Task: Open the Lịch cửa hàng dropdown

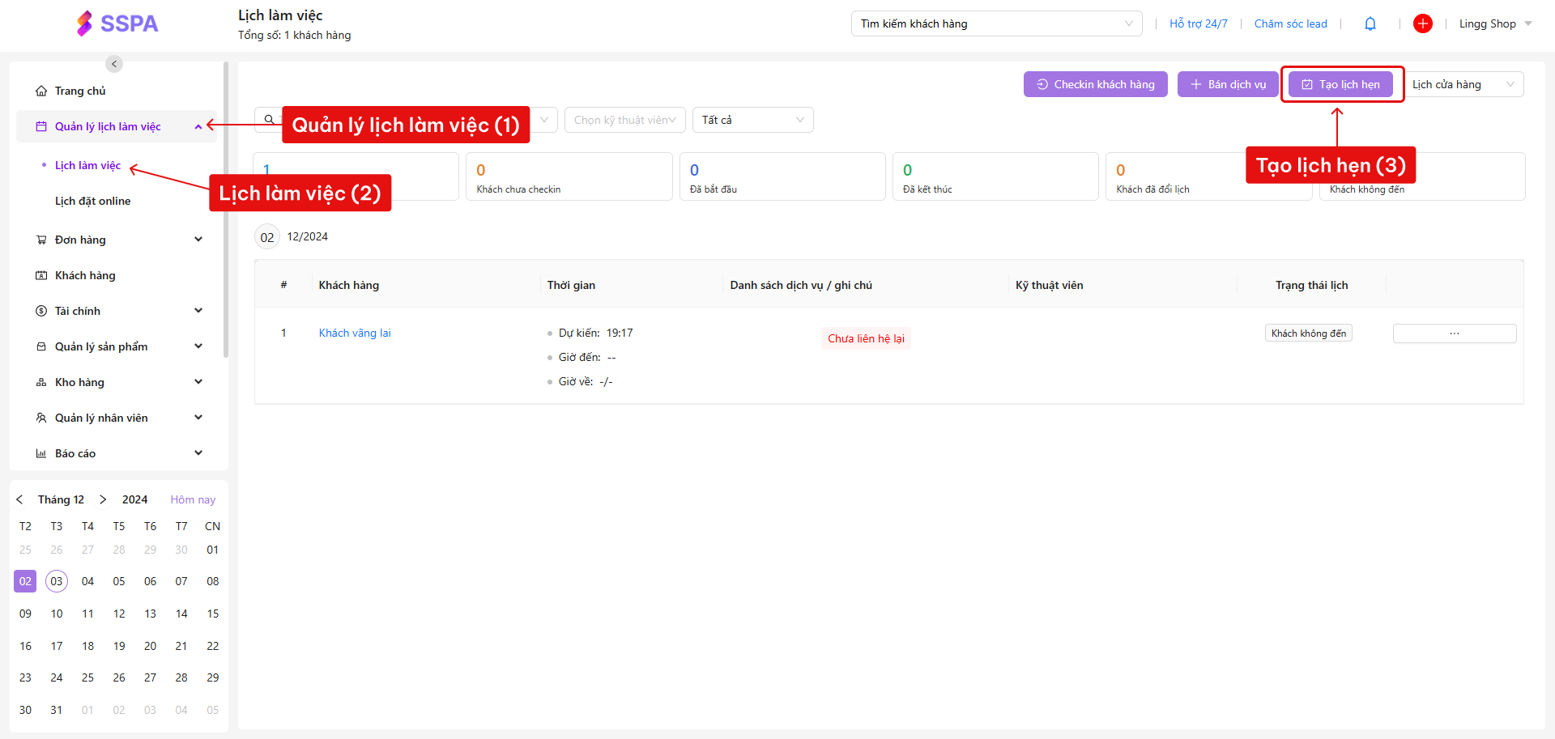Action: click(x=1463, y=84)
